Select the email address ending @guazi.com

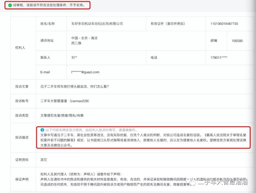click(85, 72)
